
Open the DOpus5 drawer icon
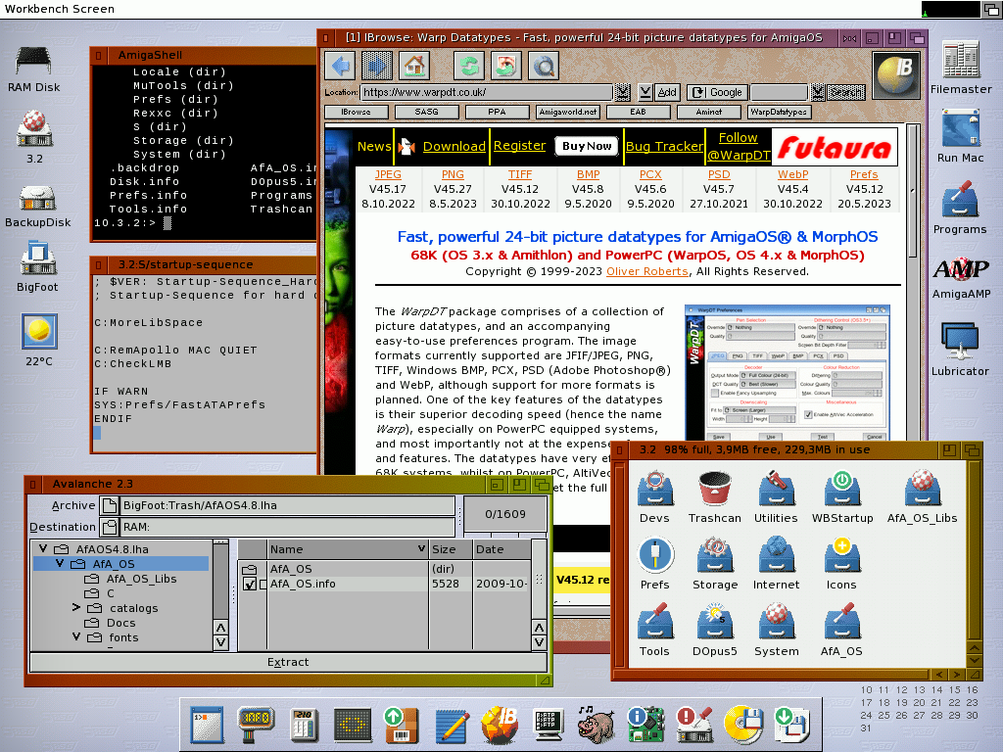(x=714, y=631)
